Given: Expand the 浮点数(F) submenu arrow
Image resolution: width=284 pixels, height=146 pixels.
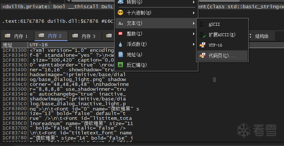Looking at the screenshot, I should click(x=193, y=44).
